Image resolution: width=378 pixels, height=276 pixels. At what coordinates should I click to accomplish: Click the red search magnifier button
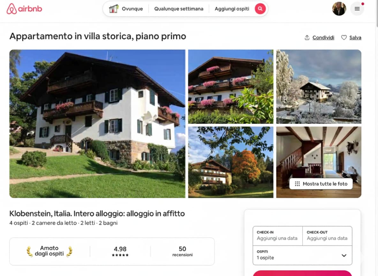tap(260, 9)
